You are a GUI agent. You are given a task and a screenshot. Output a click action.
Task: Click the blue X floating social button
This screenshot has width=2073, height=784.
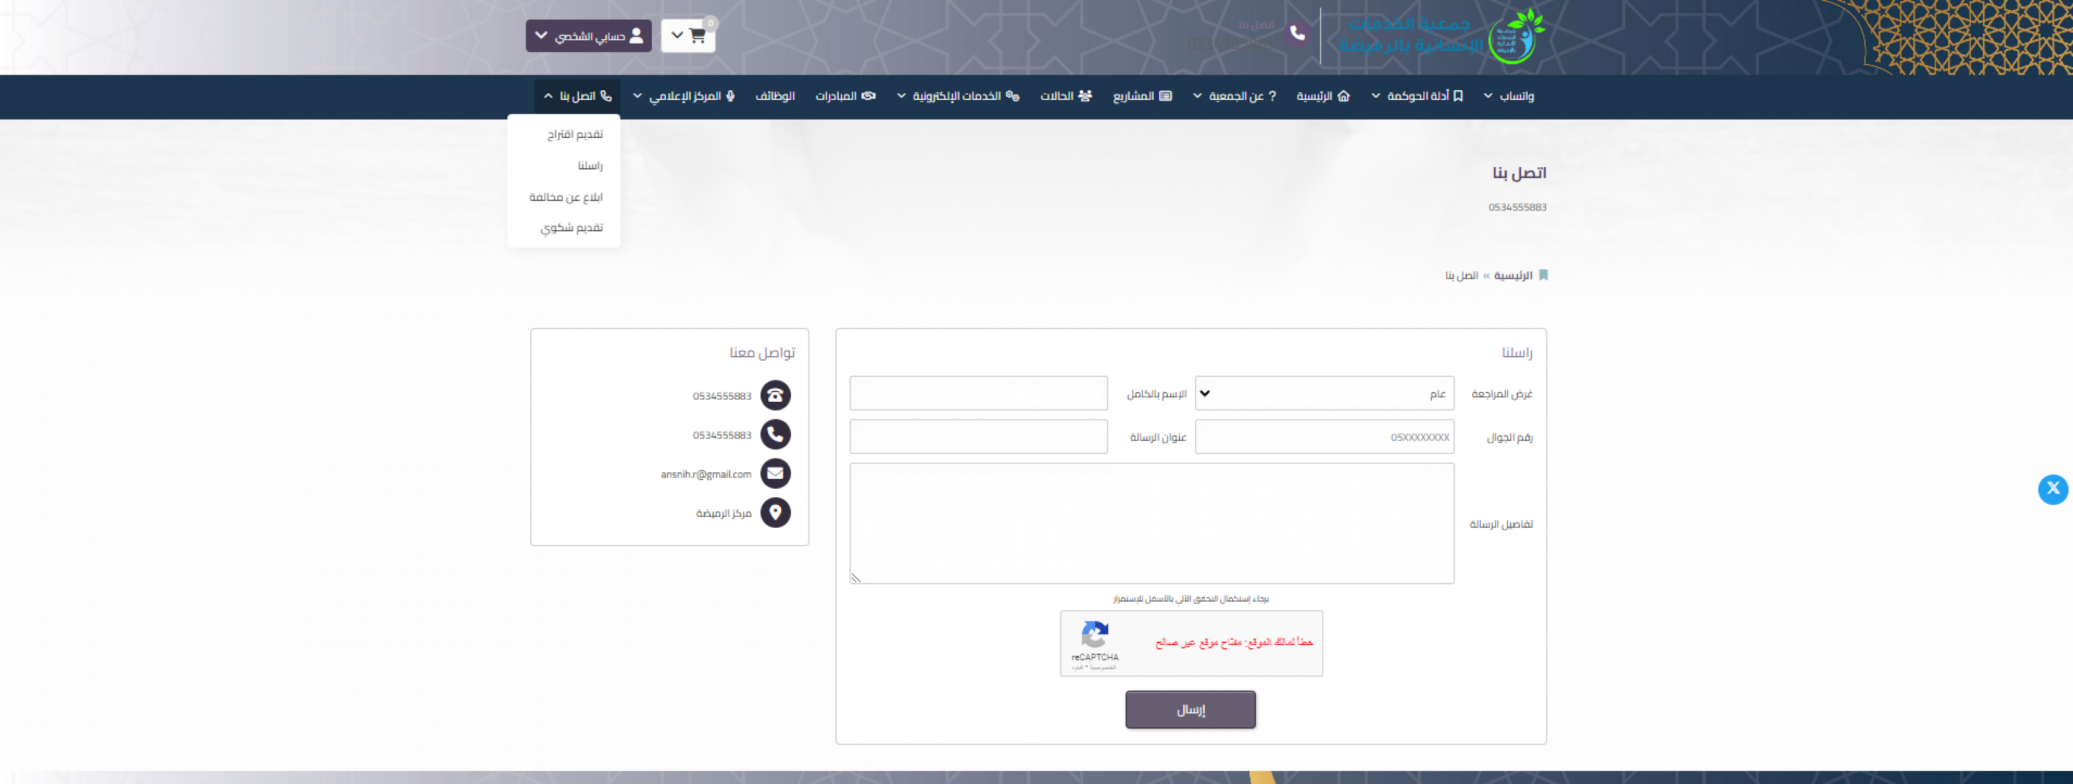(x=2052, y=489)
